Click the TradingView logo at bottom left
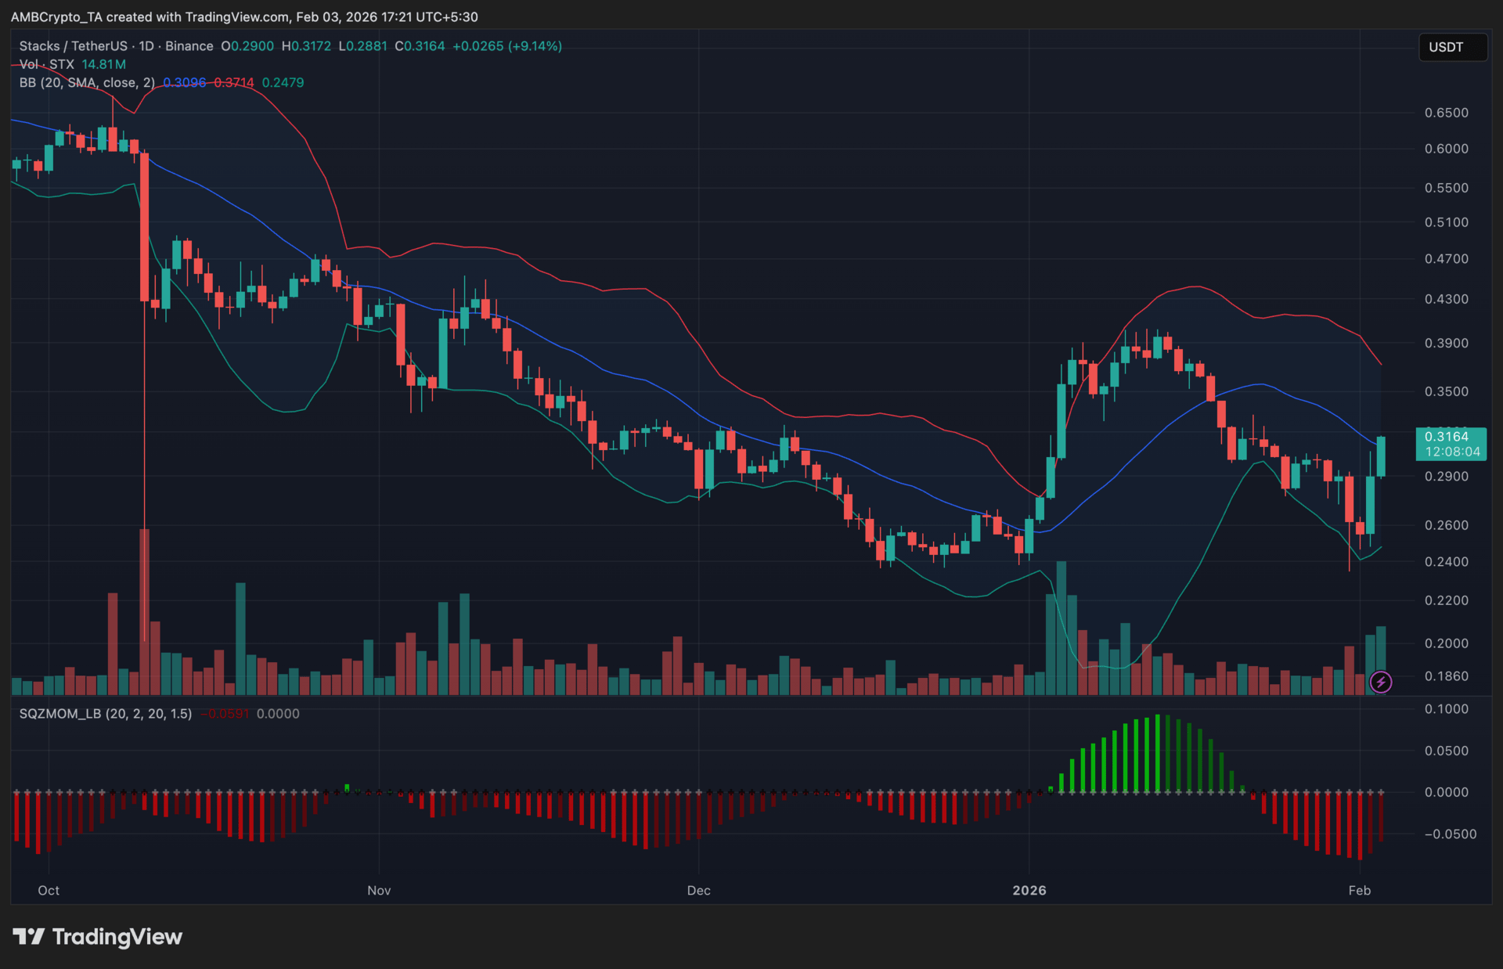Screen dimensions: 1503x969 pyautogui.click(x=98, y=937)
